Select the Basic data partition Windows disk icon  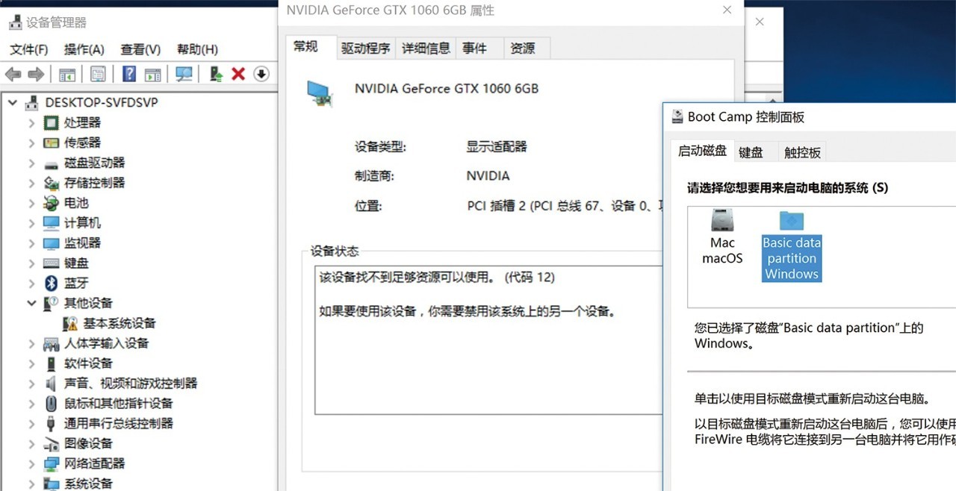[792, 245]
